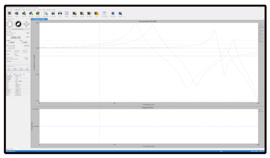
Task: Open the Graph menu
Action: pos(34,10)
